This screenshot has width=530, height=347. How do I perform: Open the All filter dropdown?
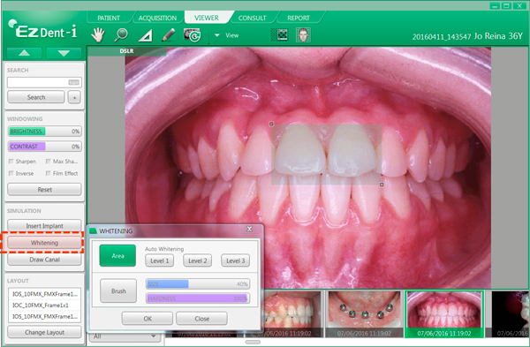[125, 336]
